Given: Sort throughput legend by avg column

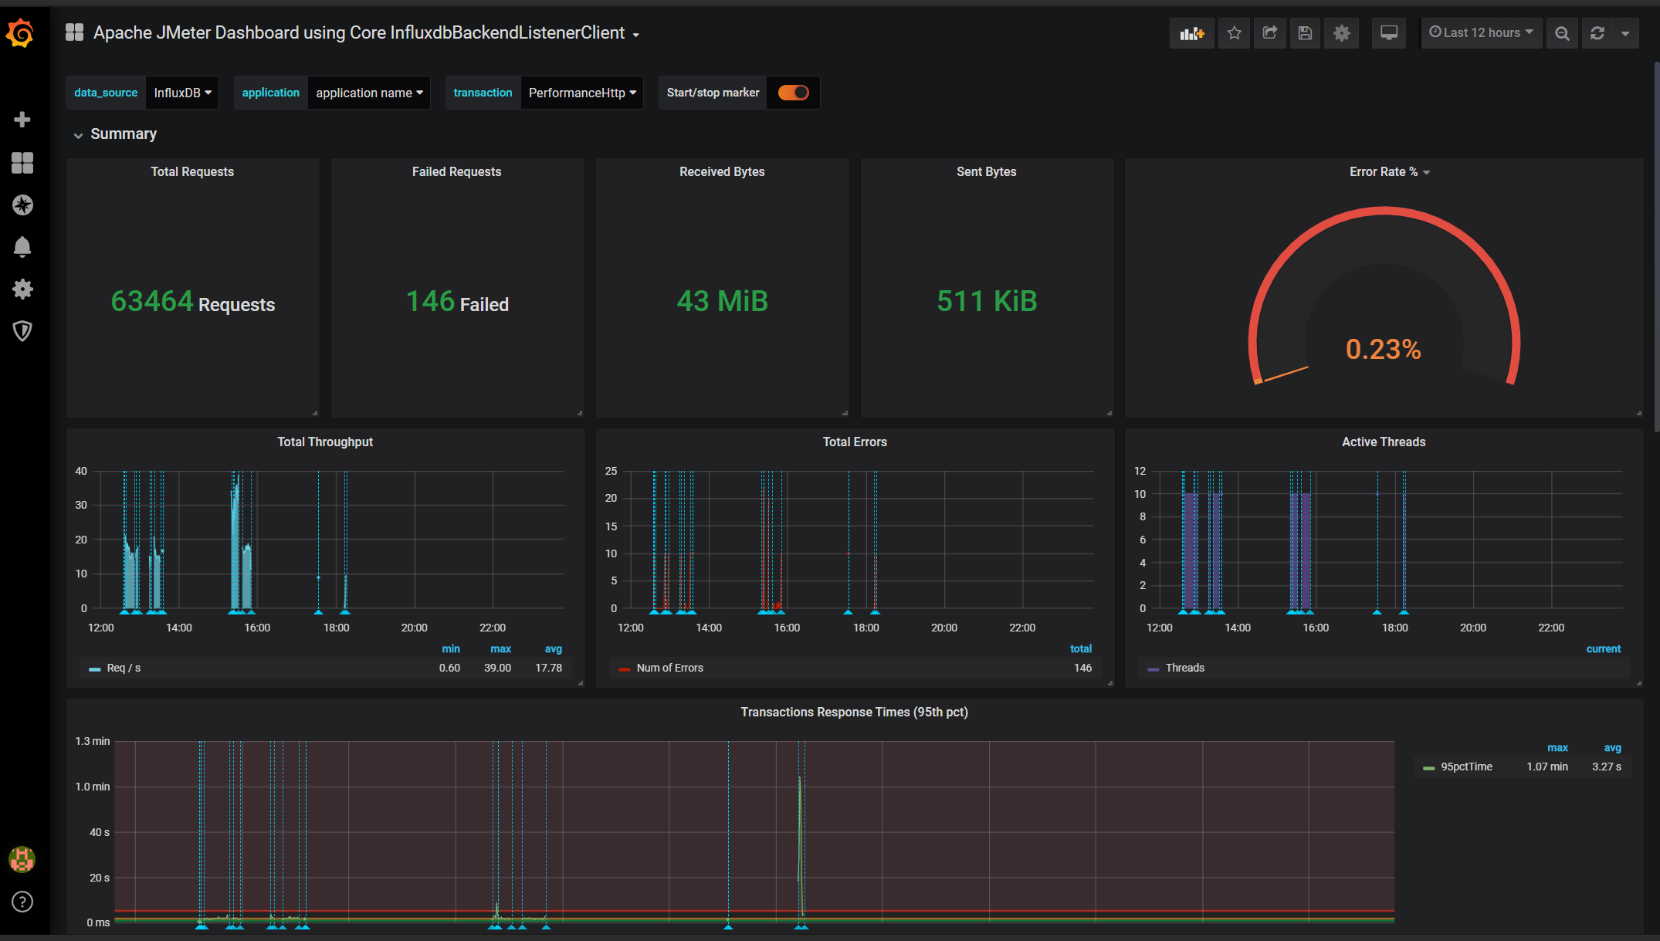Looking at the screenshot, I should pos(554,649).
